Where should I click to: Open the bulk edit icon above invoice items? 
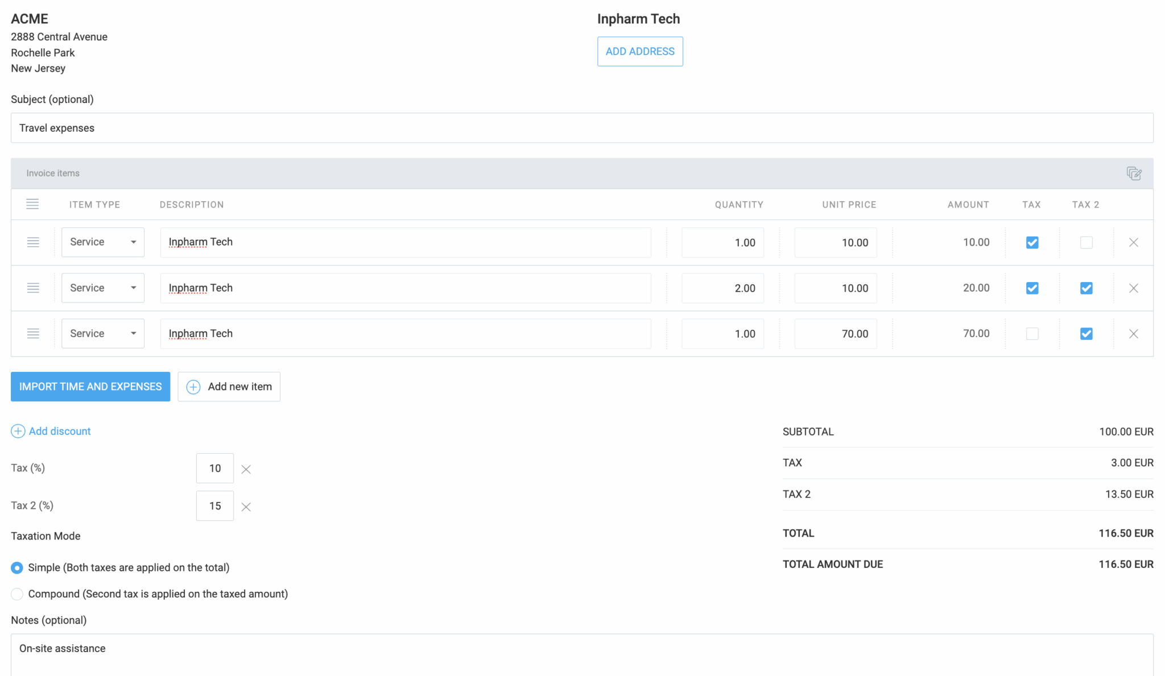tap(1134, 173)
